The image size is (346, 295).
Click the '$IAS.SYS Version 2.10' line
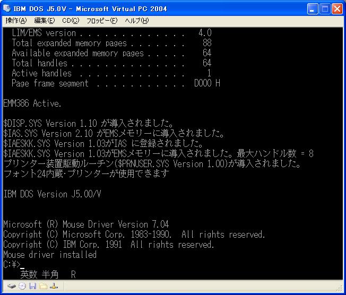114,133
